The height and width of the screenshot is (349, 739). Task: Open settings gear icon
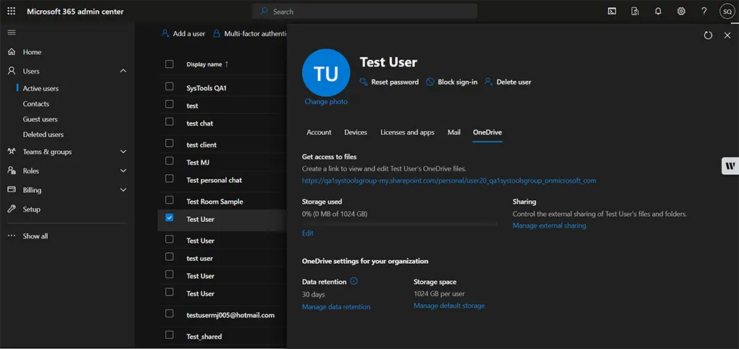pyautogui.click(x=681, y=12)
